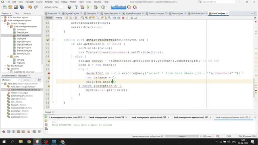Click the Profile Project toolbar icon

(103, 7)
